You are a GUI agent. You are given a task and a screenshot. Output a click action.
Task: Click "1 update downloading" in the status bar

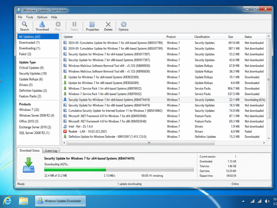[129, 184]
